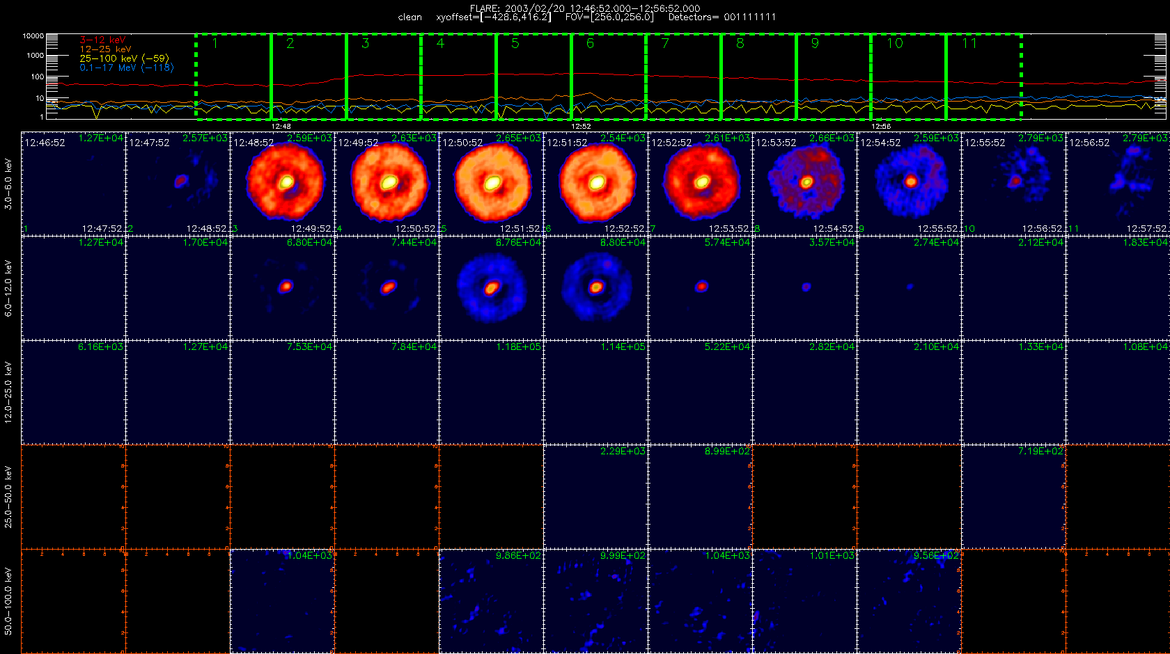Click the 12.0-25.0 keV row label
The width and height of the screenshot is (1170, 654).
8,392
